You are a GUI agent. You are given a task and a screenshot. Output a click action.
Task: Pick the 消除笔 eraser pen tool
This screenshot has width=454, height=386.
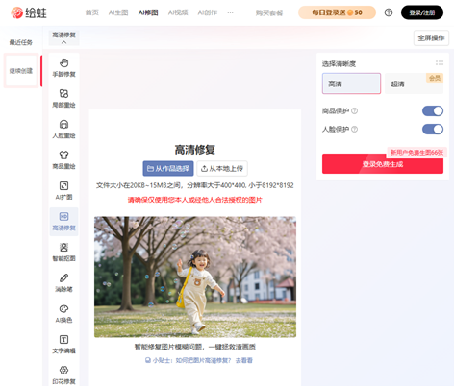63,283
